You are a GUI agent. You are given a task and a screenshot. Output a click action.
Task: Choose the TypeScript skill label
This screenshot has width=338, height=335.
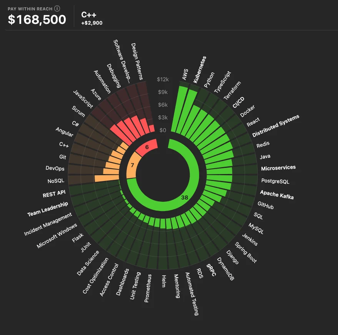tap(223, 82)
